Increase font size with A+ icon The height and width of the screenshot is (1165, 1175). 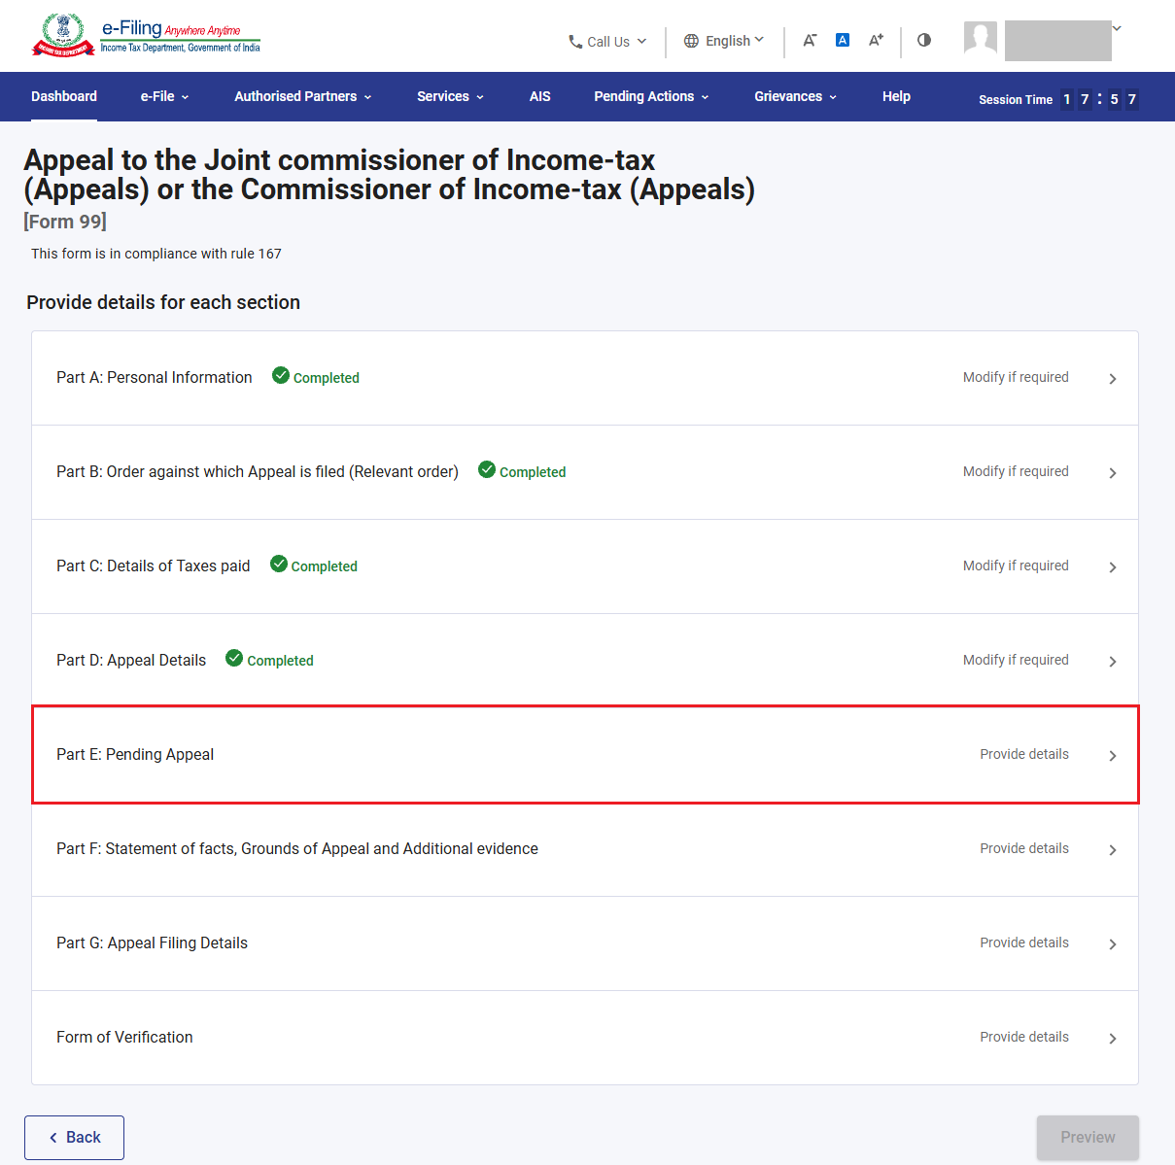[876, 40]
